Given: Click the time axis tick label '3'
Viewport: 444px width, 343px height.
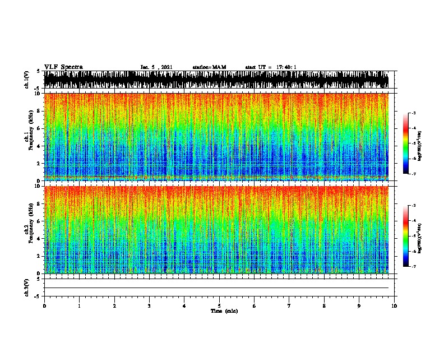Looking at the screenshot, I should (149, 306).
